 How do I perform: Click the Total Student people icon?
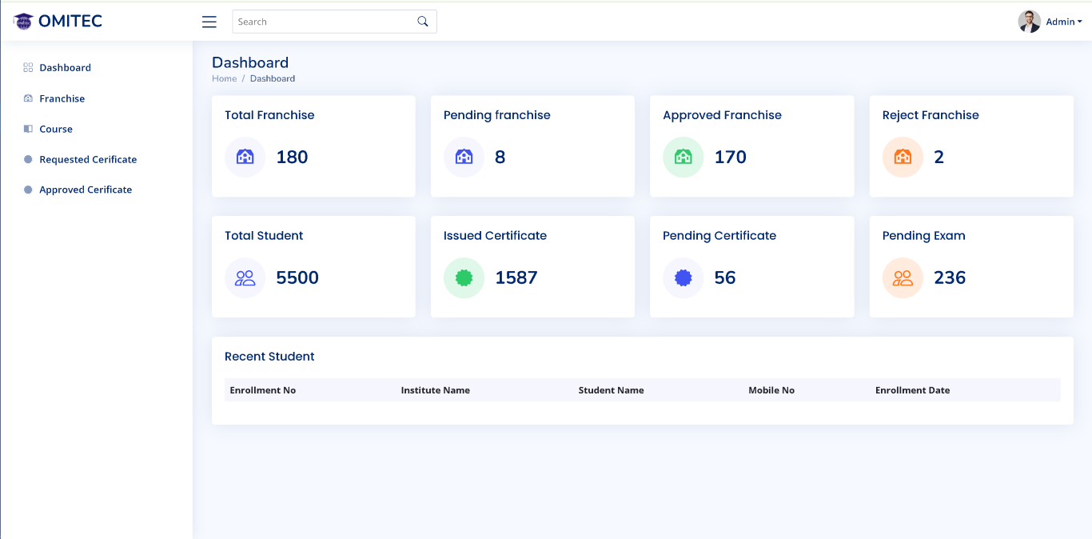[245, 277]
